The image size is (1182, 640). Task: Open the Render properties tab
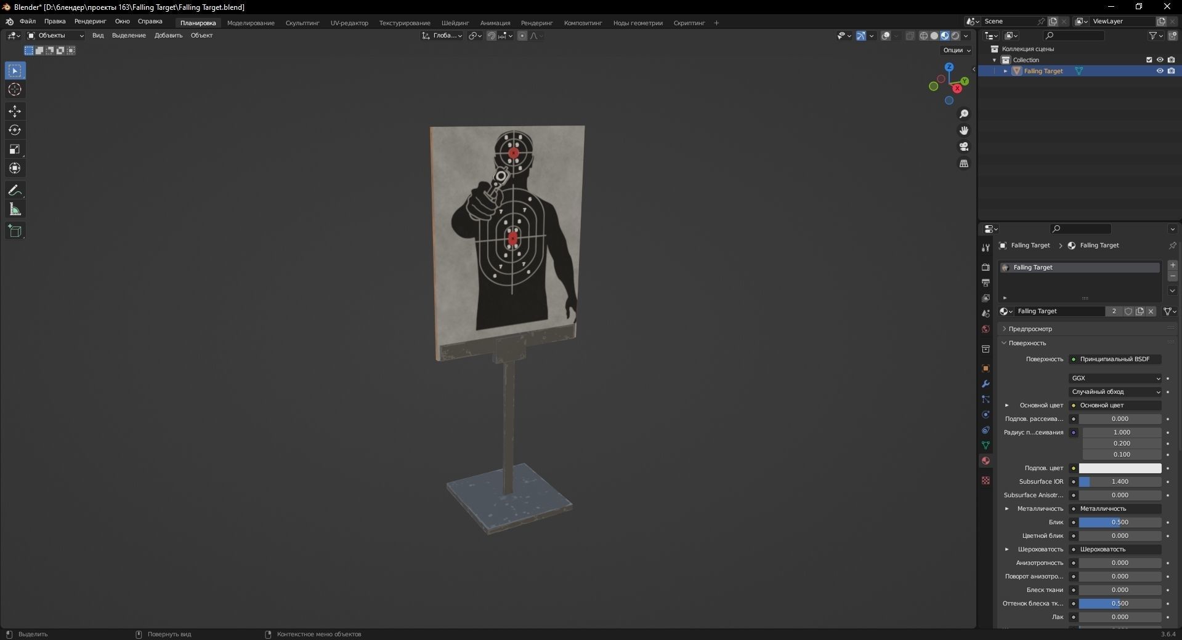point(986,267)
